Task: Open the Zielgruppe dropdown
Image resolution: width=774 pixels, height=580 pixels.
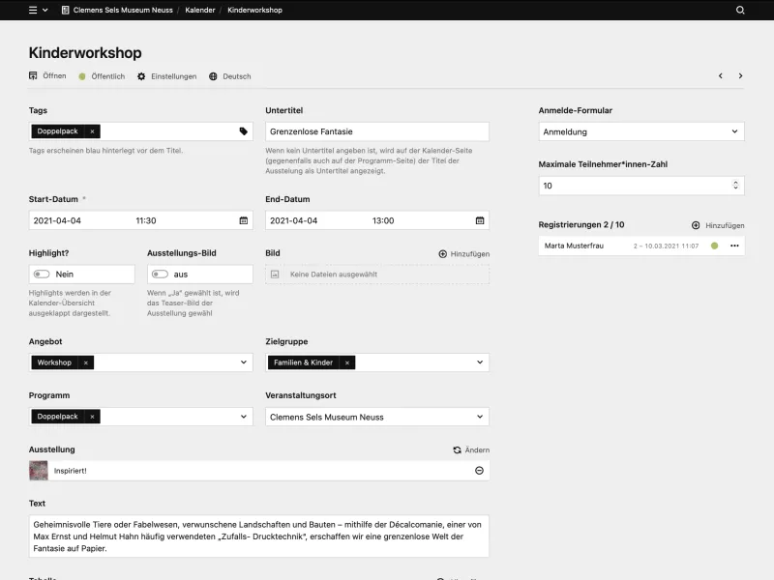Action: click(479, 362)
